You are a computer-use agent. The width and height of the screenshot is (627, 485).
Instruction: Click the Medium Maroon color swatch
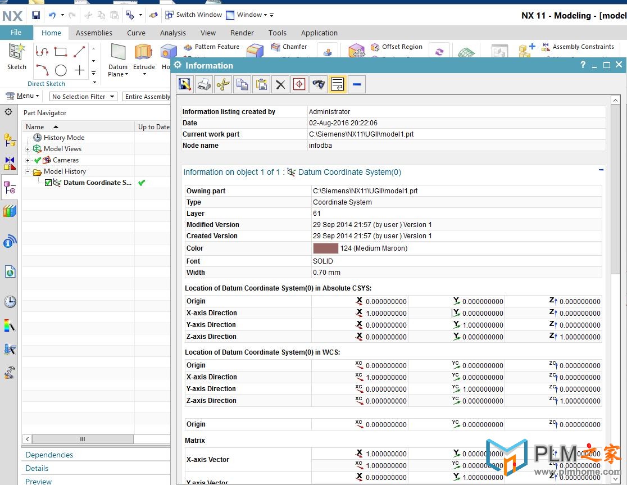[325, 248]
